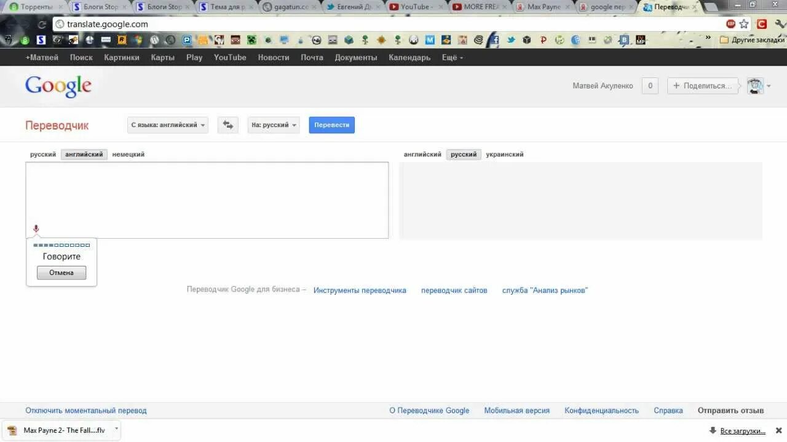The width and height of the screenshot is (787, 442).
Task: Open Мобильная версия link
Action: coord(516,411)
